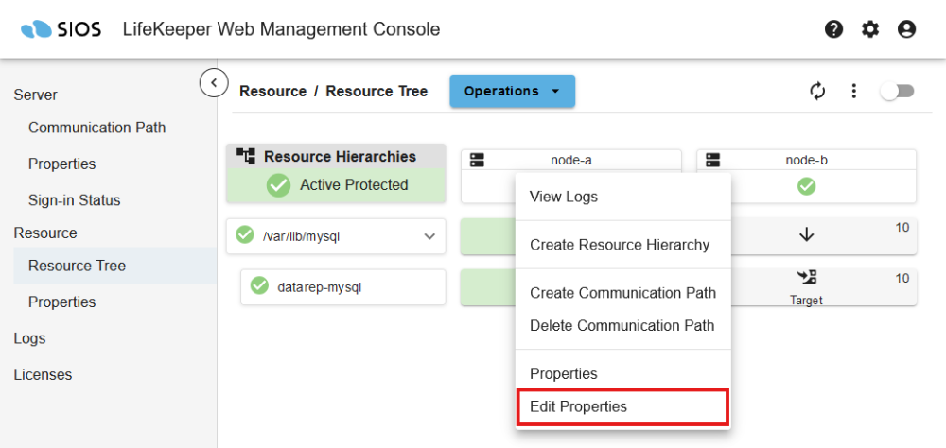The height and width of the screenshot is (448, 946).
Task: Toggle the switch beside the more options menu
Action: pos(897,91)
